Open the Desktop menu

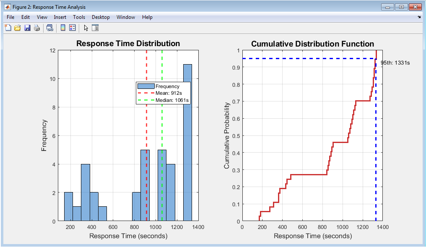(x=101, y=17)
